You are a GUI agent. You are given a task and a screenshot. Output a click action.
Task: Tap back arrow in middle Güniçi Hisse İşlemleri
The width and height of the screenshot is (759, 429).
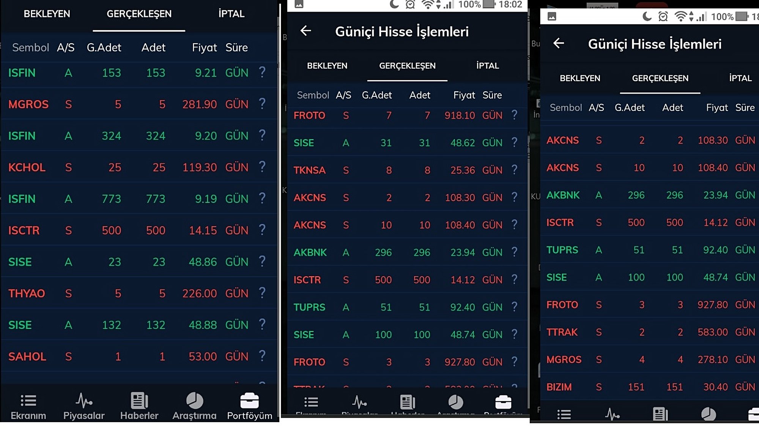(305, 31)
